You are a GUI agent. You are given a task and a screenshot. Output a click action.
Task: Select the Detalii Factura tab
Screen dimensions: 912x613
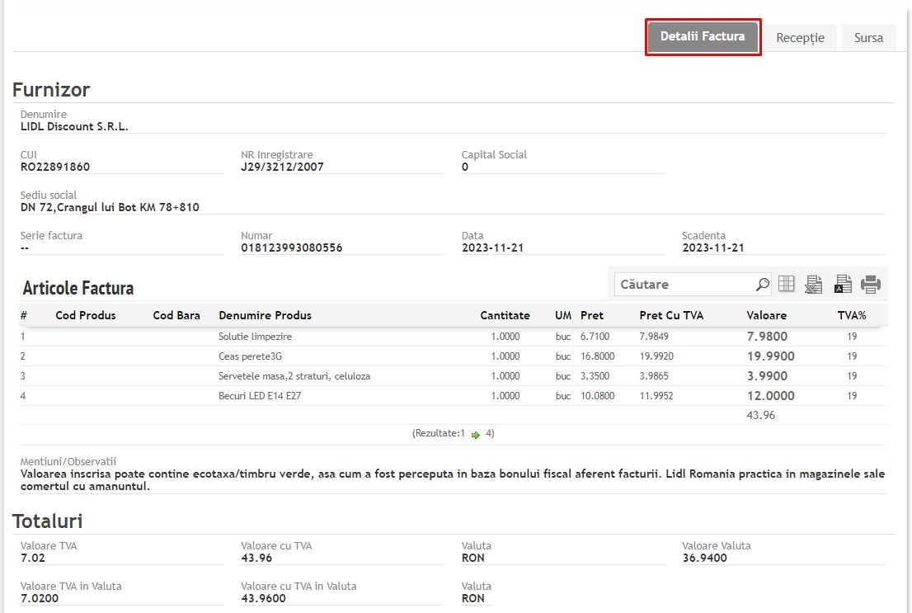(x=703, y=37)
